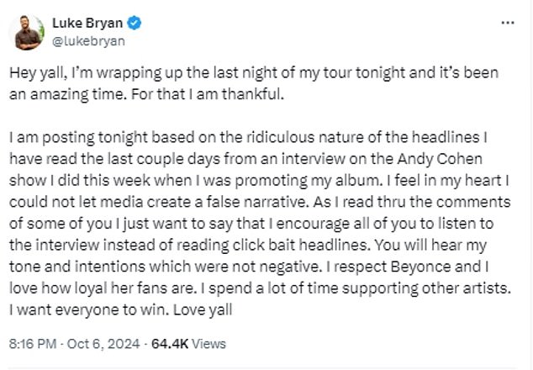Click the sentence For that I am thankful
The width and height of the screenshot is (533, 370).
[208, 94]
